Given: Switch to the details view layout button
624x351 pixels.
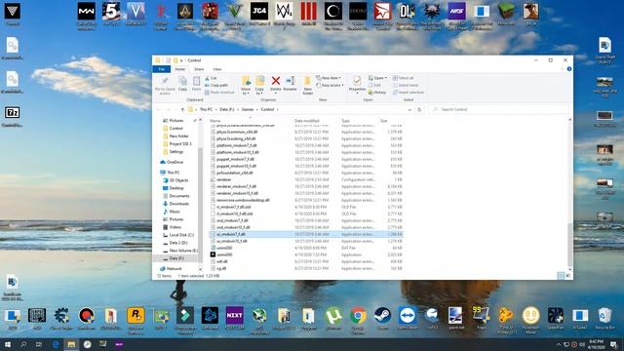Looking at the screenshot, I should tap(561, 275).
